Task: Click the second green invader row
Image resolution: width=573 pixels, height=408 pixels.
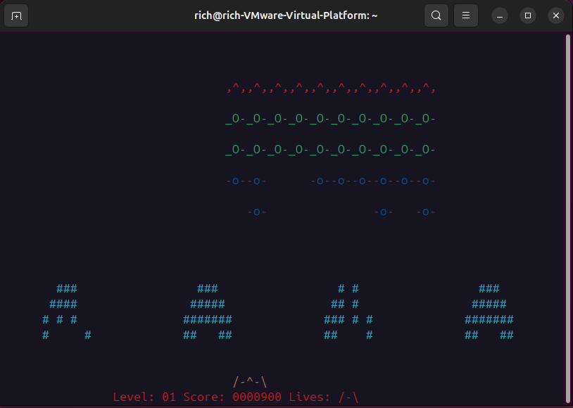Action: click(331, 150)
